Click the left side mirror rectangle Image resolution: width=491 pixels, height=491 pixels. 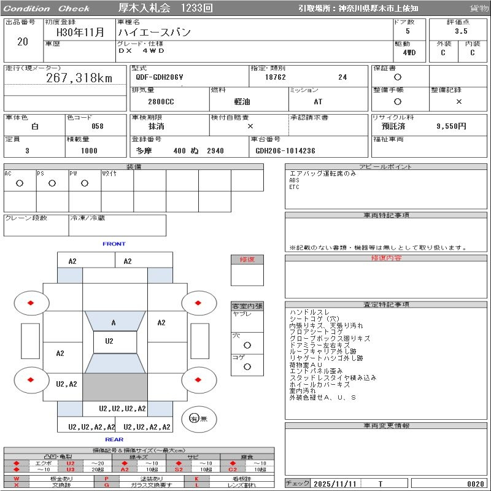(x=29, y=341)
